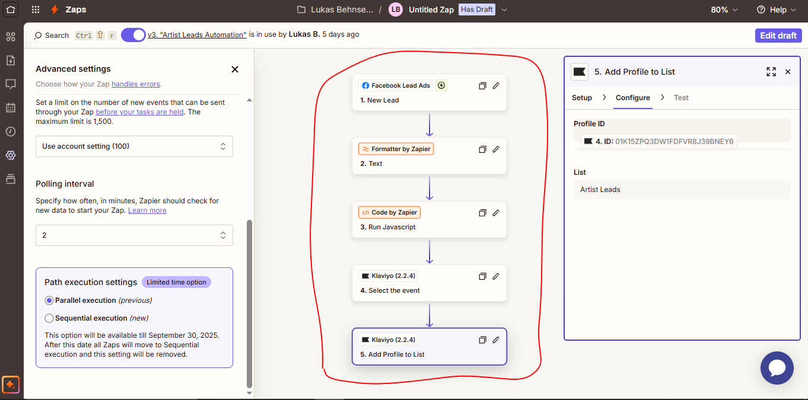Click the Limited time option badge
This screenshot has height=400, width=808.
pos(176,282)
